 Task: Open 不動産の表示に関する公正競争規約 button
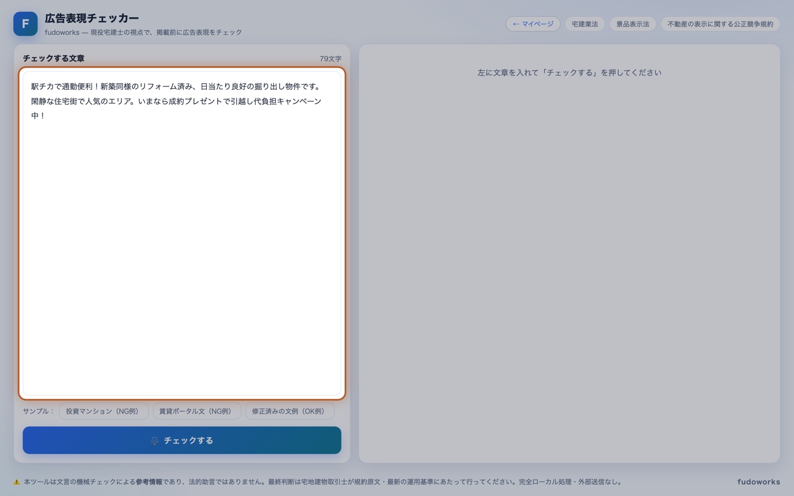click(x=720, y=24)
